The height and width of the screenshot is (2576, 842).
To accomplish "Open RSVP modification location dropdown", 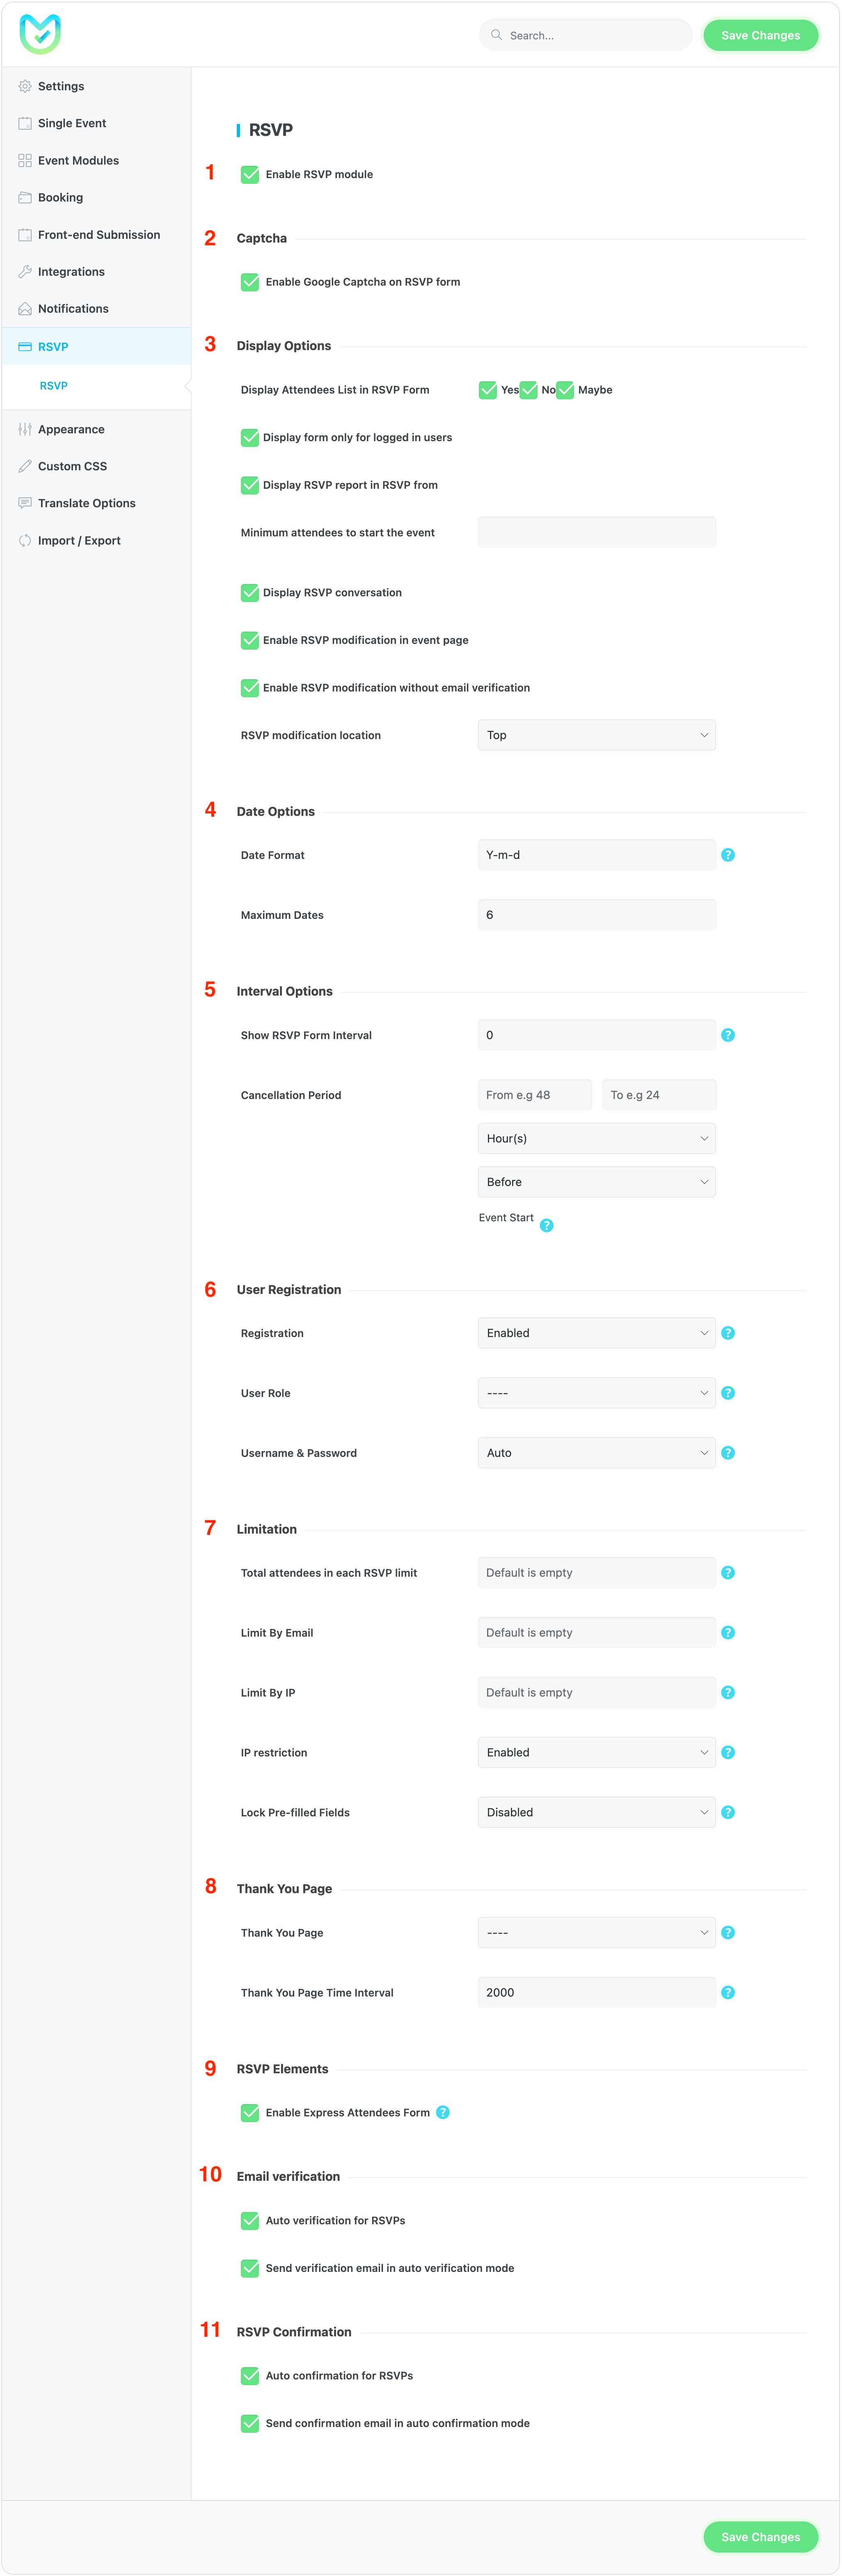I will (596, 735).
